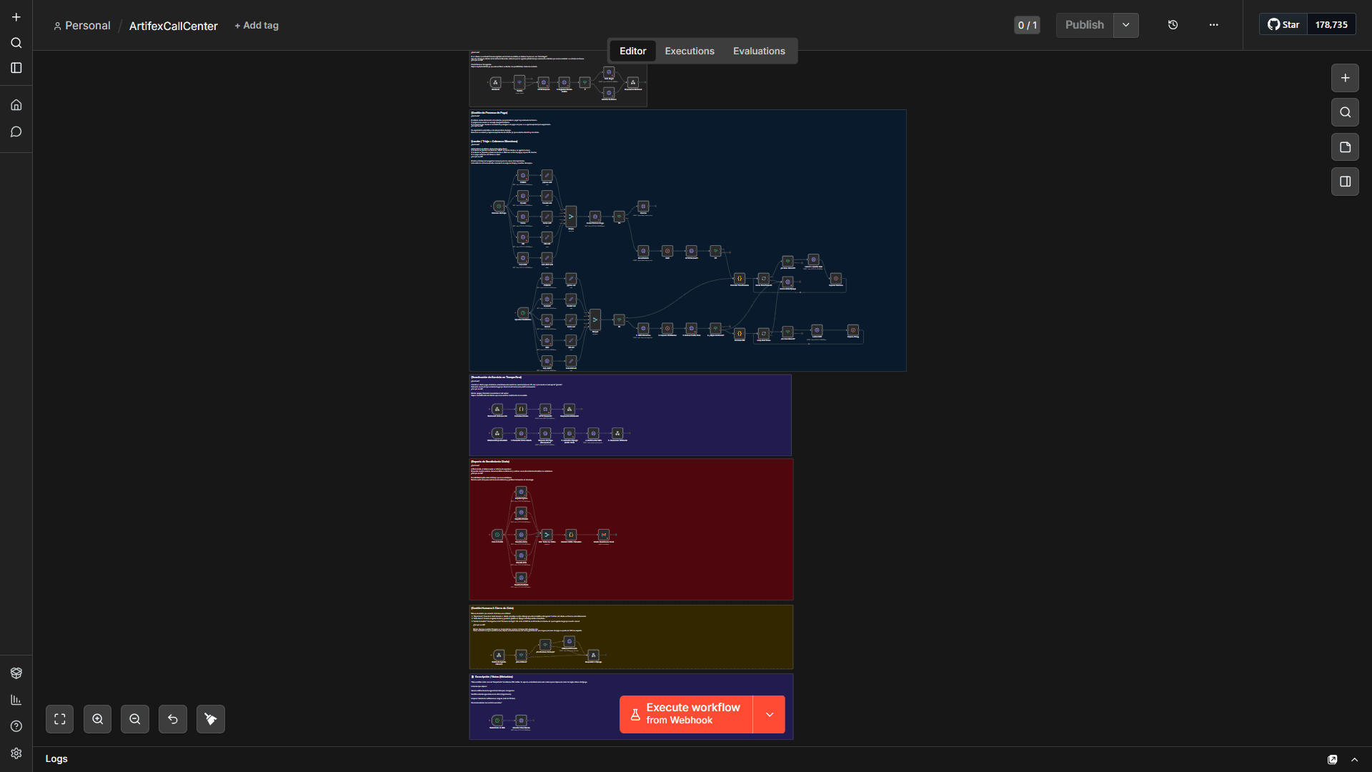Viewport: 1372px width, 772px height.
Task: Zoom out of the workflow canvas
Action: [135, 719]
